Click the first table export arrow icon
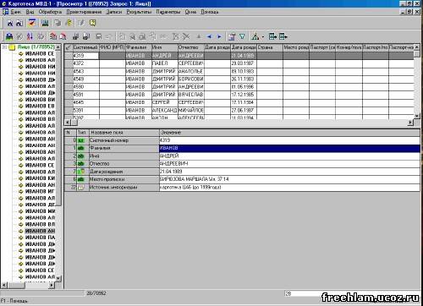 [272, 36]
